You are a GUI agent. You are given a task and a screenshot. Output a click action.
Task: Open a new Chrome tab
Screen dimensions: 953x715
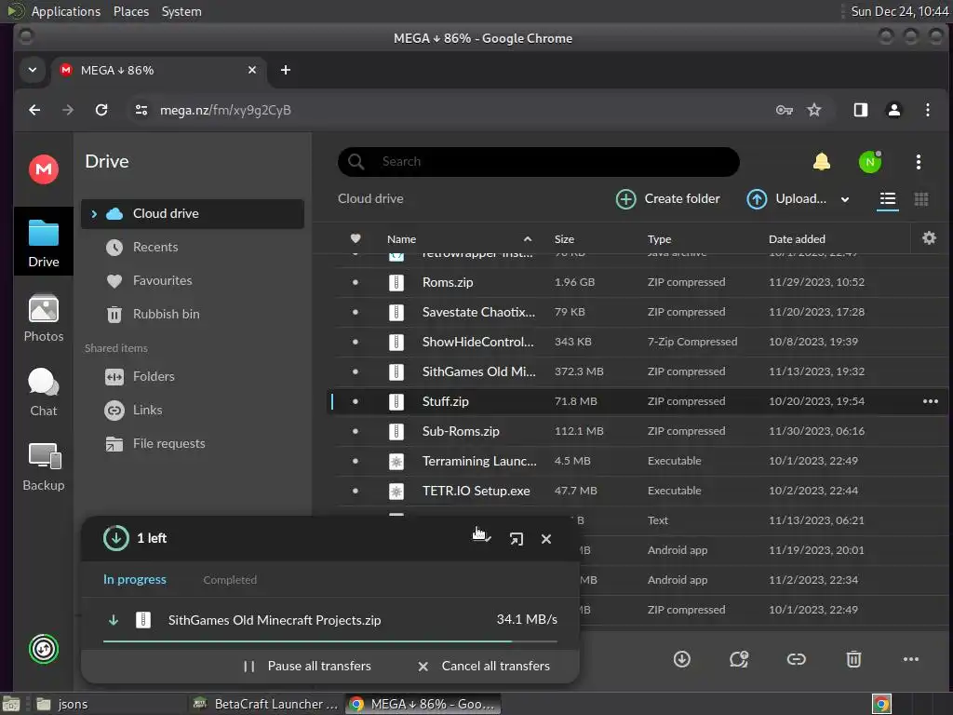[286, 70]
